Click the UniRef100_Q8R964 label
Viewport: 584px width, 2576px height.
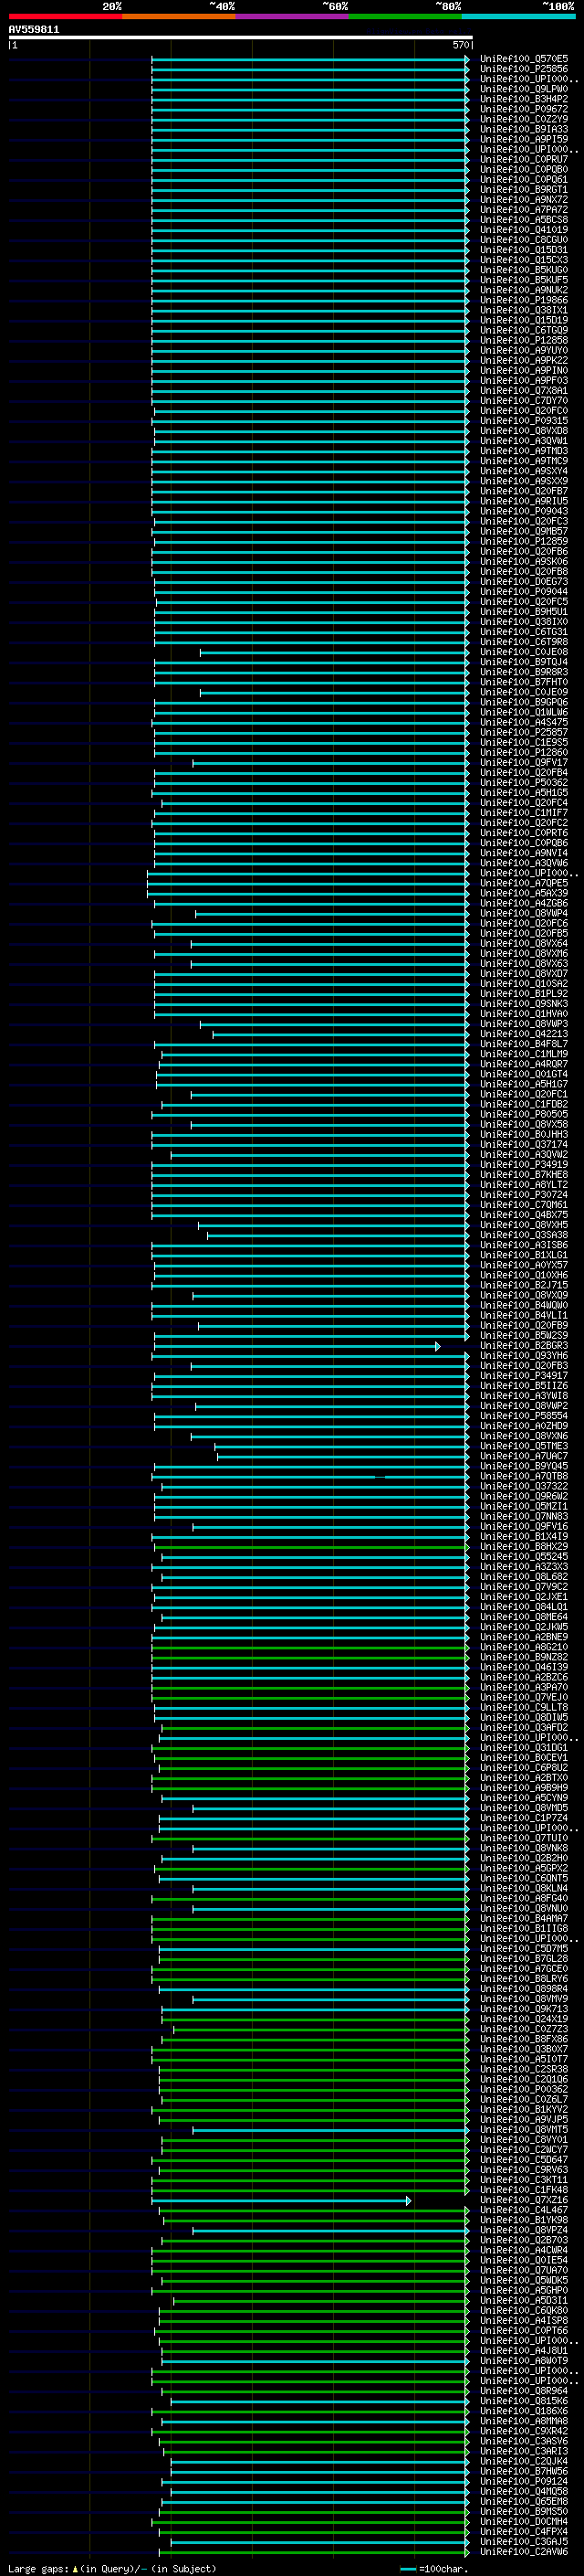tap(524, 2391)
